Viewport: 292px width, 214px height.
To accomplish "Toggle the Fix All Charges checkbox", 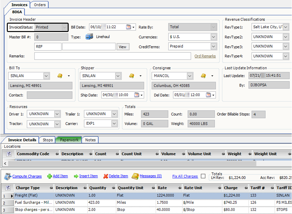I will (203, 176).
